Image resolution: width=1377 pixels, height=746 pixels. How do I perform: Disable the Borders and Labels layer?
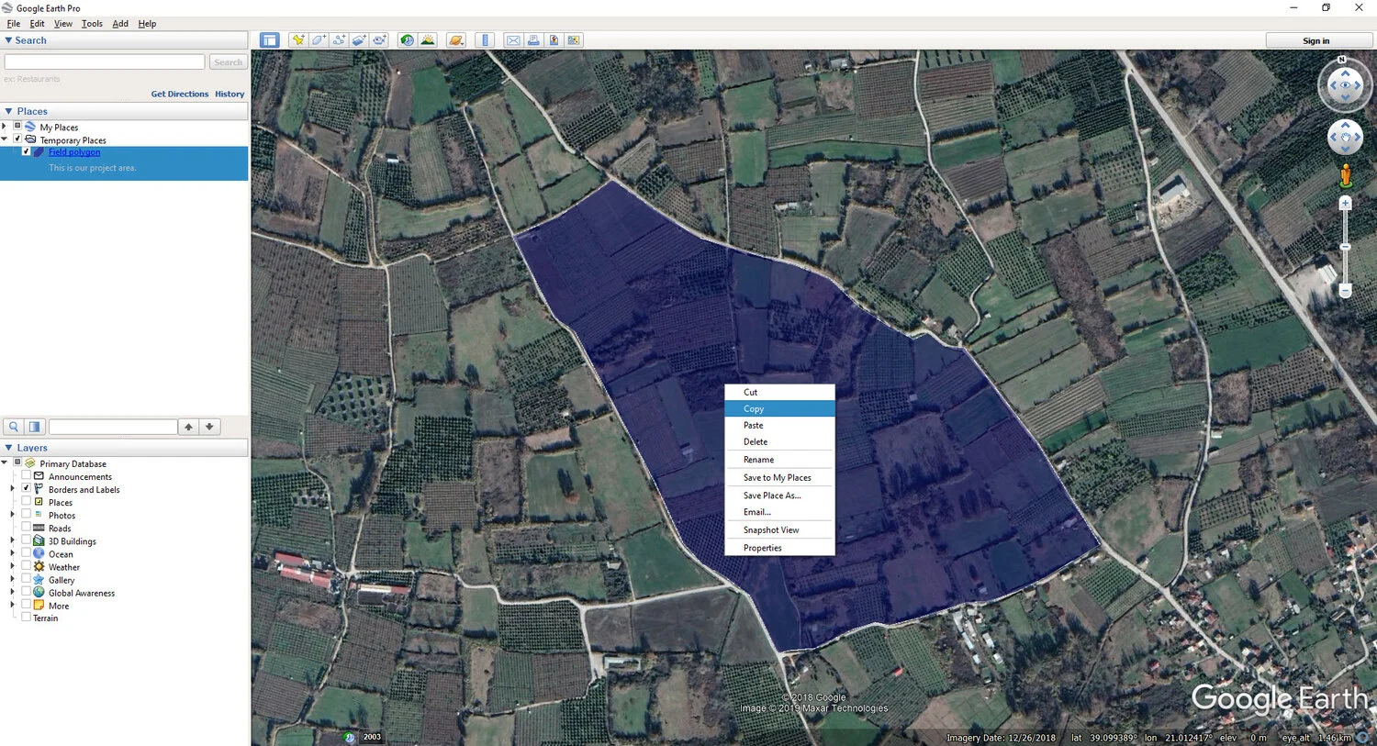click(x=26, y=489)
